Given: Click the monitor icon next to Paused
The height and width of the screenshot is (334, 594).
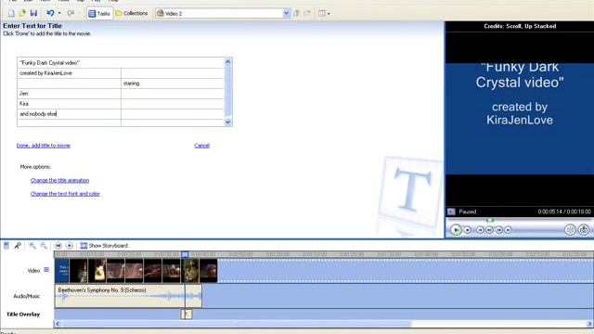Looking at the screenshot, I should pos(451,212).
